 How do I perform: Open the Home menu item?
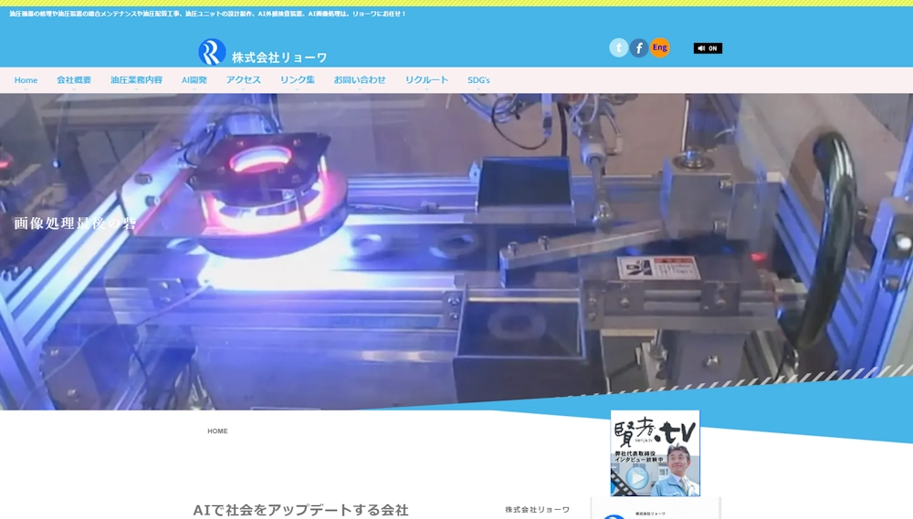pyautogui.click(x=26, y=80)
